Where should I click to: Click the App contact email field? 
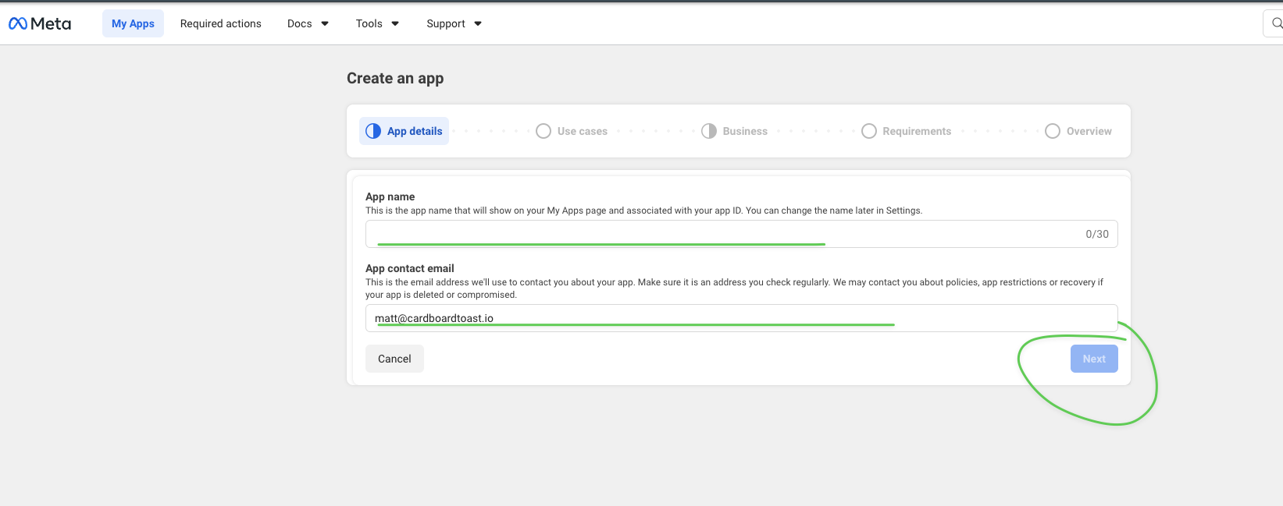[x=742, y=318]
